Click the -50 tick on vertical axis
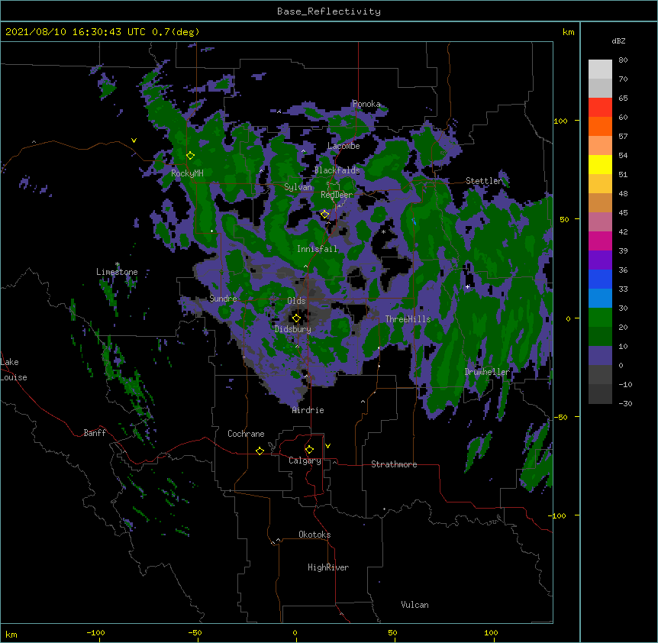 coord(560,417)
